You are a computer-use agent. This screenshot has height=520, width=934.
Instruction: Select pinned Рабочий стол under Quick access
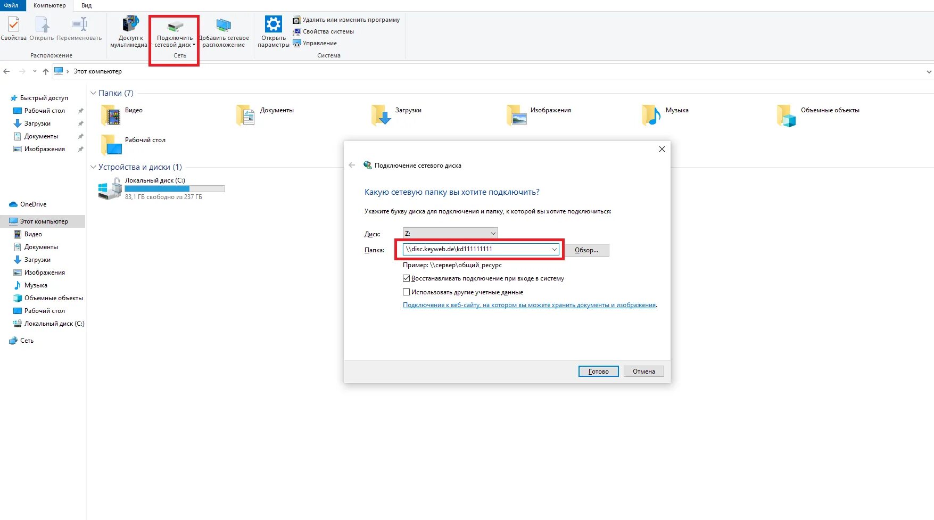[44, 111]
